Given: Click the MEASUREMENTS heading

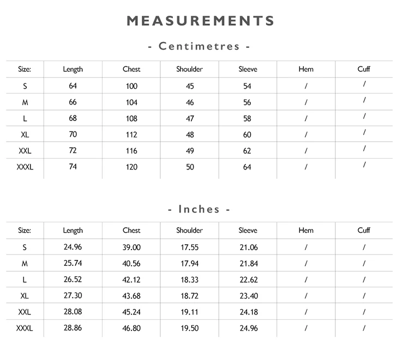Looking at the screenshot, I should tap(200, 21).
